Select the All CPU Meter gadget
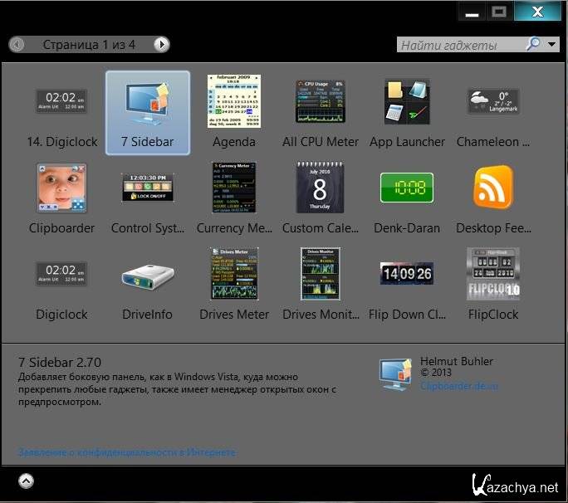Viewport: 568px width, 503px height. click(320, 102)
